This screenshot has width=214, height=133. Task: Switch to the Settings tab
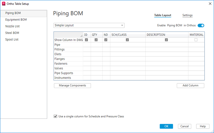[187, 15]
